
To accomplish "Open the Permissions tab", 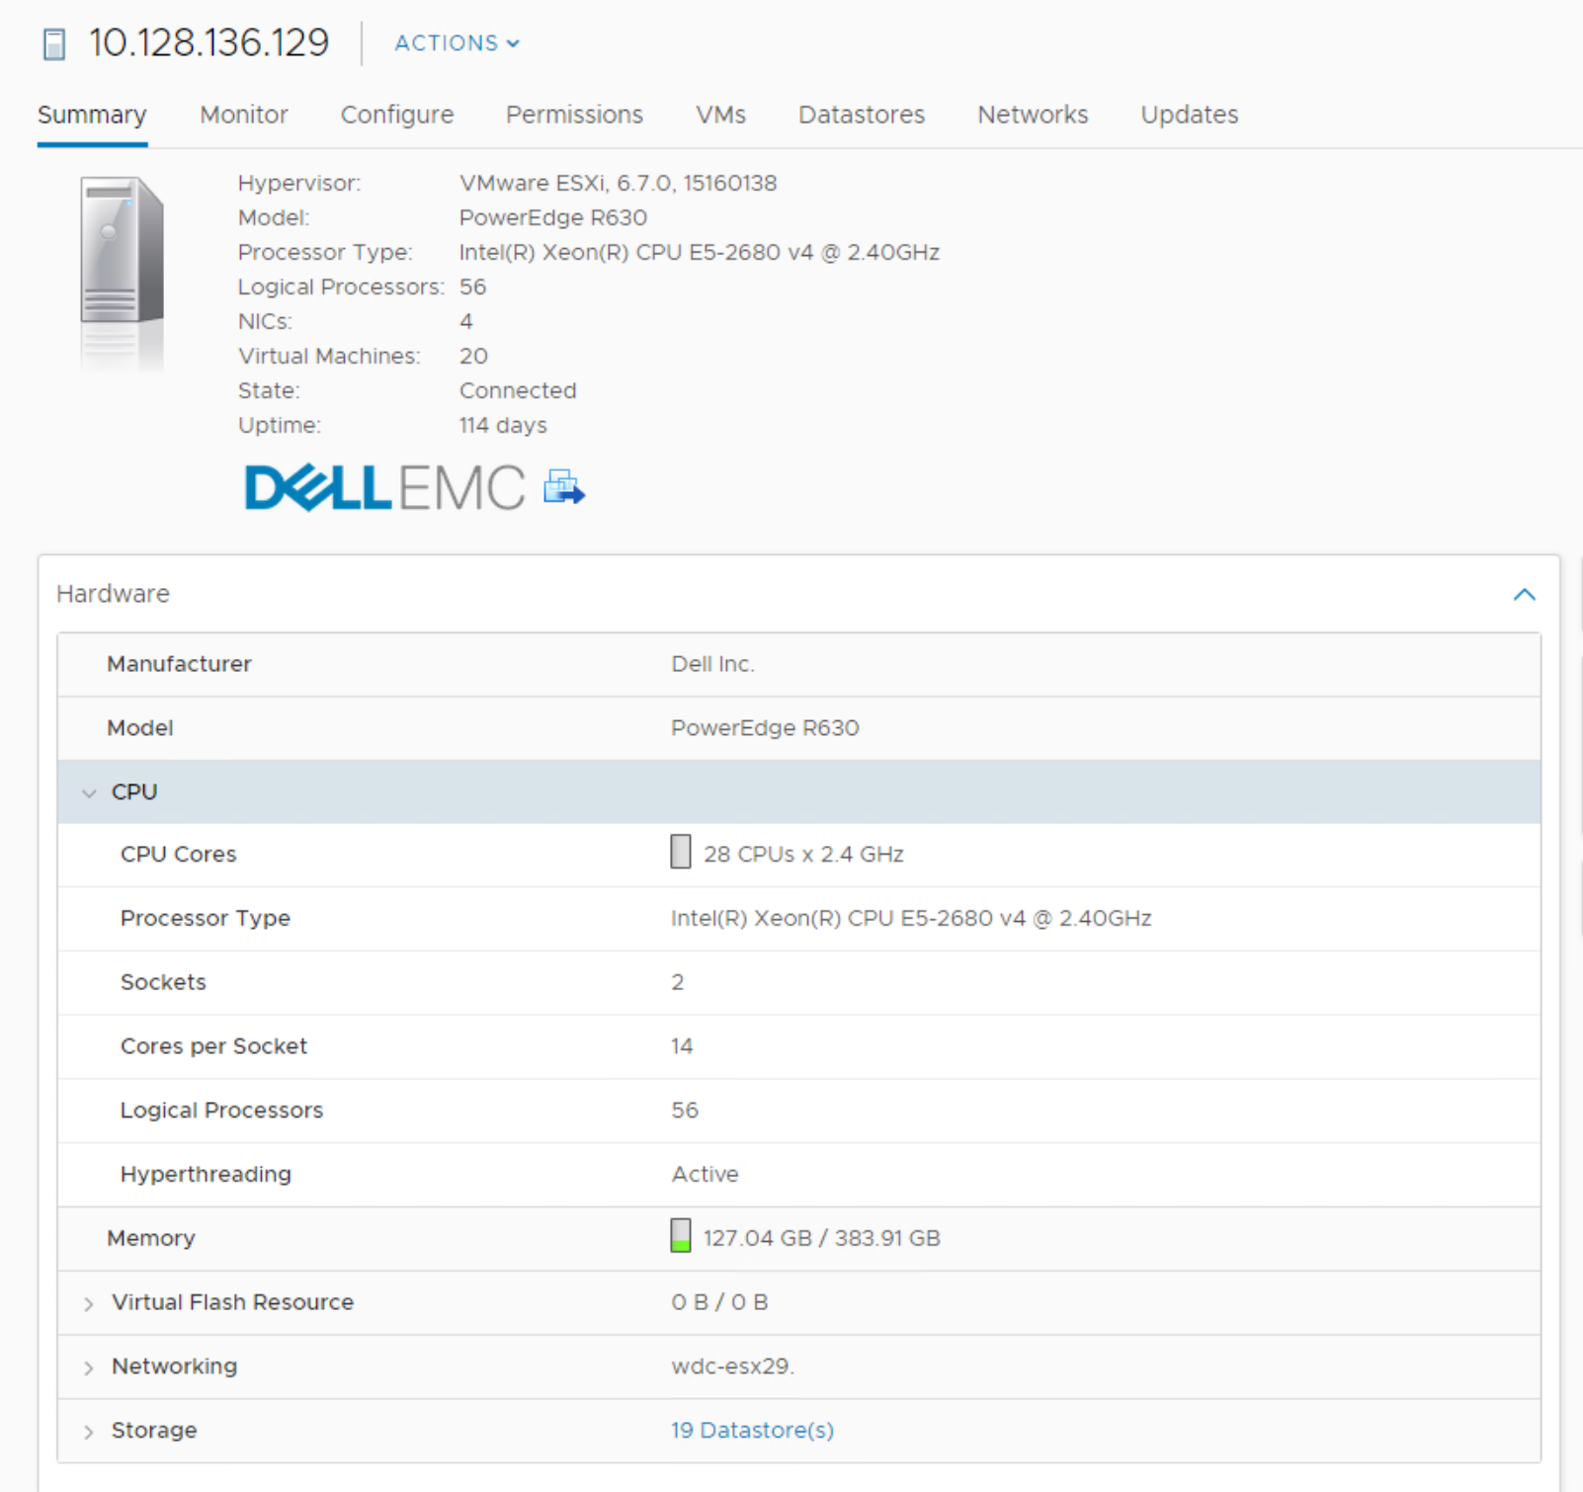I will pyautogui.click(x=574, y=116).
